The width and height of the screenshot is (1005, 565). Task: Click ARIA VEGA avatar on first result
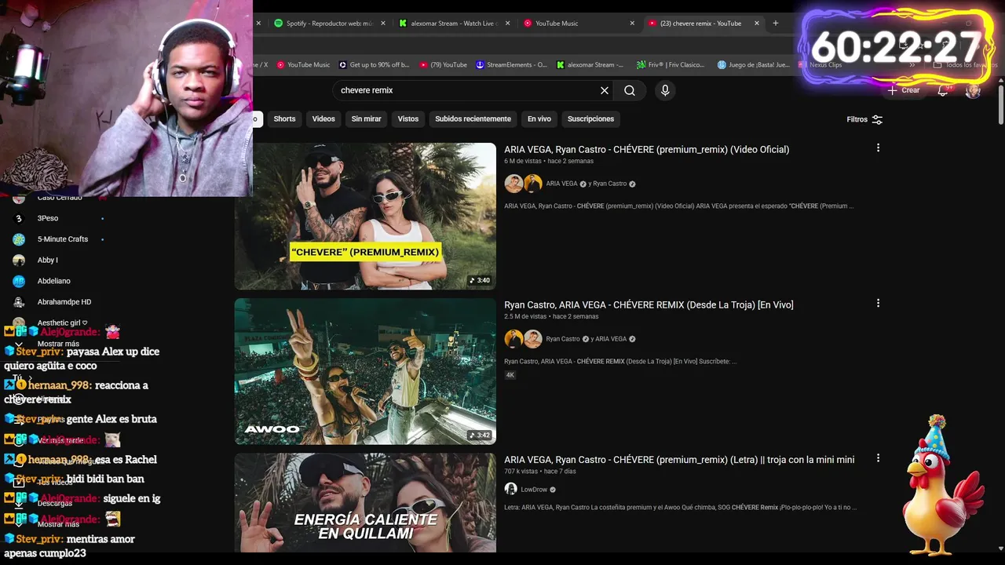point(513,184)
